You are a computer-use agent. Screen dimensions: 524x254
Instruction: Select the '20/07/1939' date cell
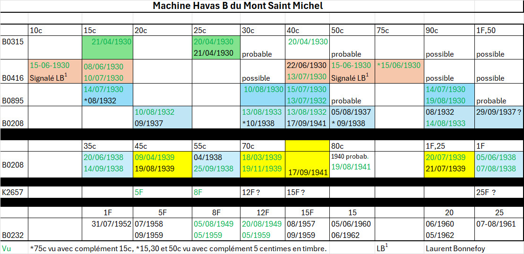pyautogui.click(x=446, y=157)
